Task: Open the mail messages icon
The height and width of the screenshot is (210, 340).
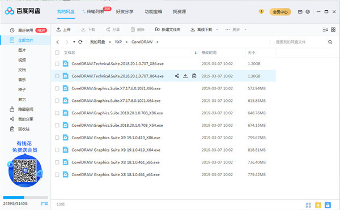Action: click(x=300, y=12)
